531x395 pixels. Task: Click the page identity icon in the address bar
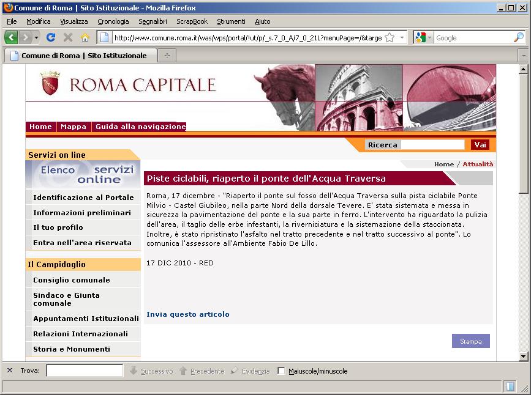[105, 37]
